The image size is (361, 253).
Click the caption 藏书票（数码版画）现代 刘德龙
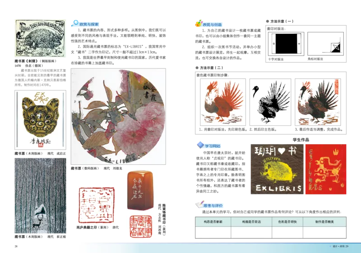(97, 168)
